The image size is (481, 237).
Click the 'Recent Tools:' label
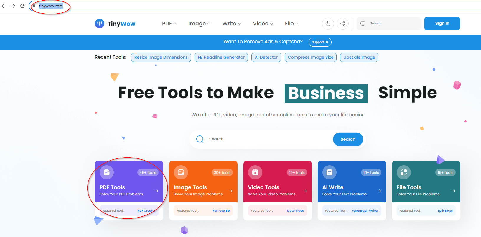(111, 57)
